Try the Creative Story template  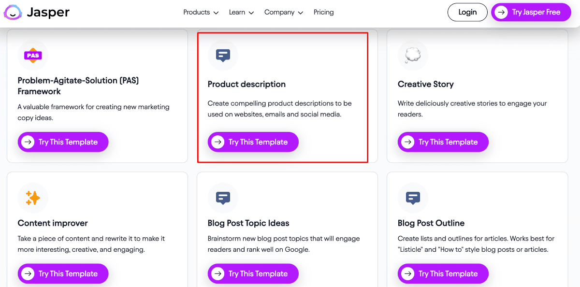click(x=443, y=142)
